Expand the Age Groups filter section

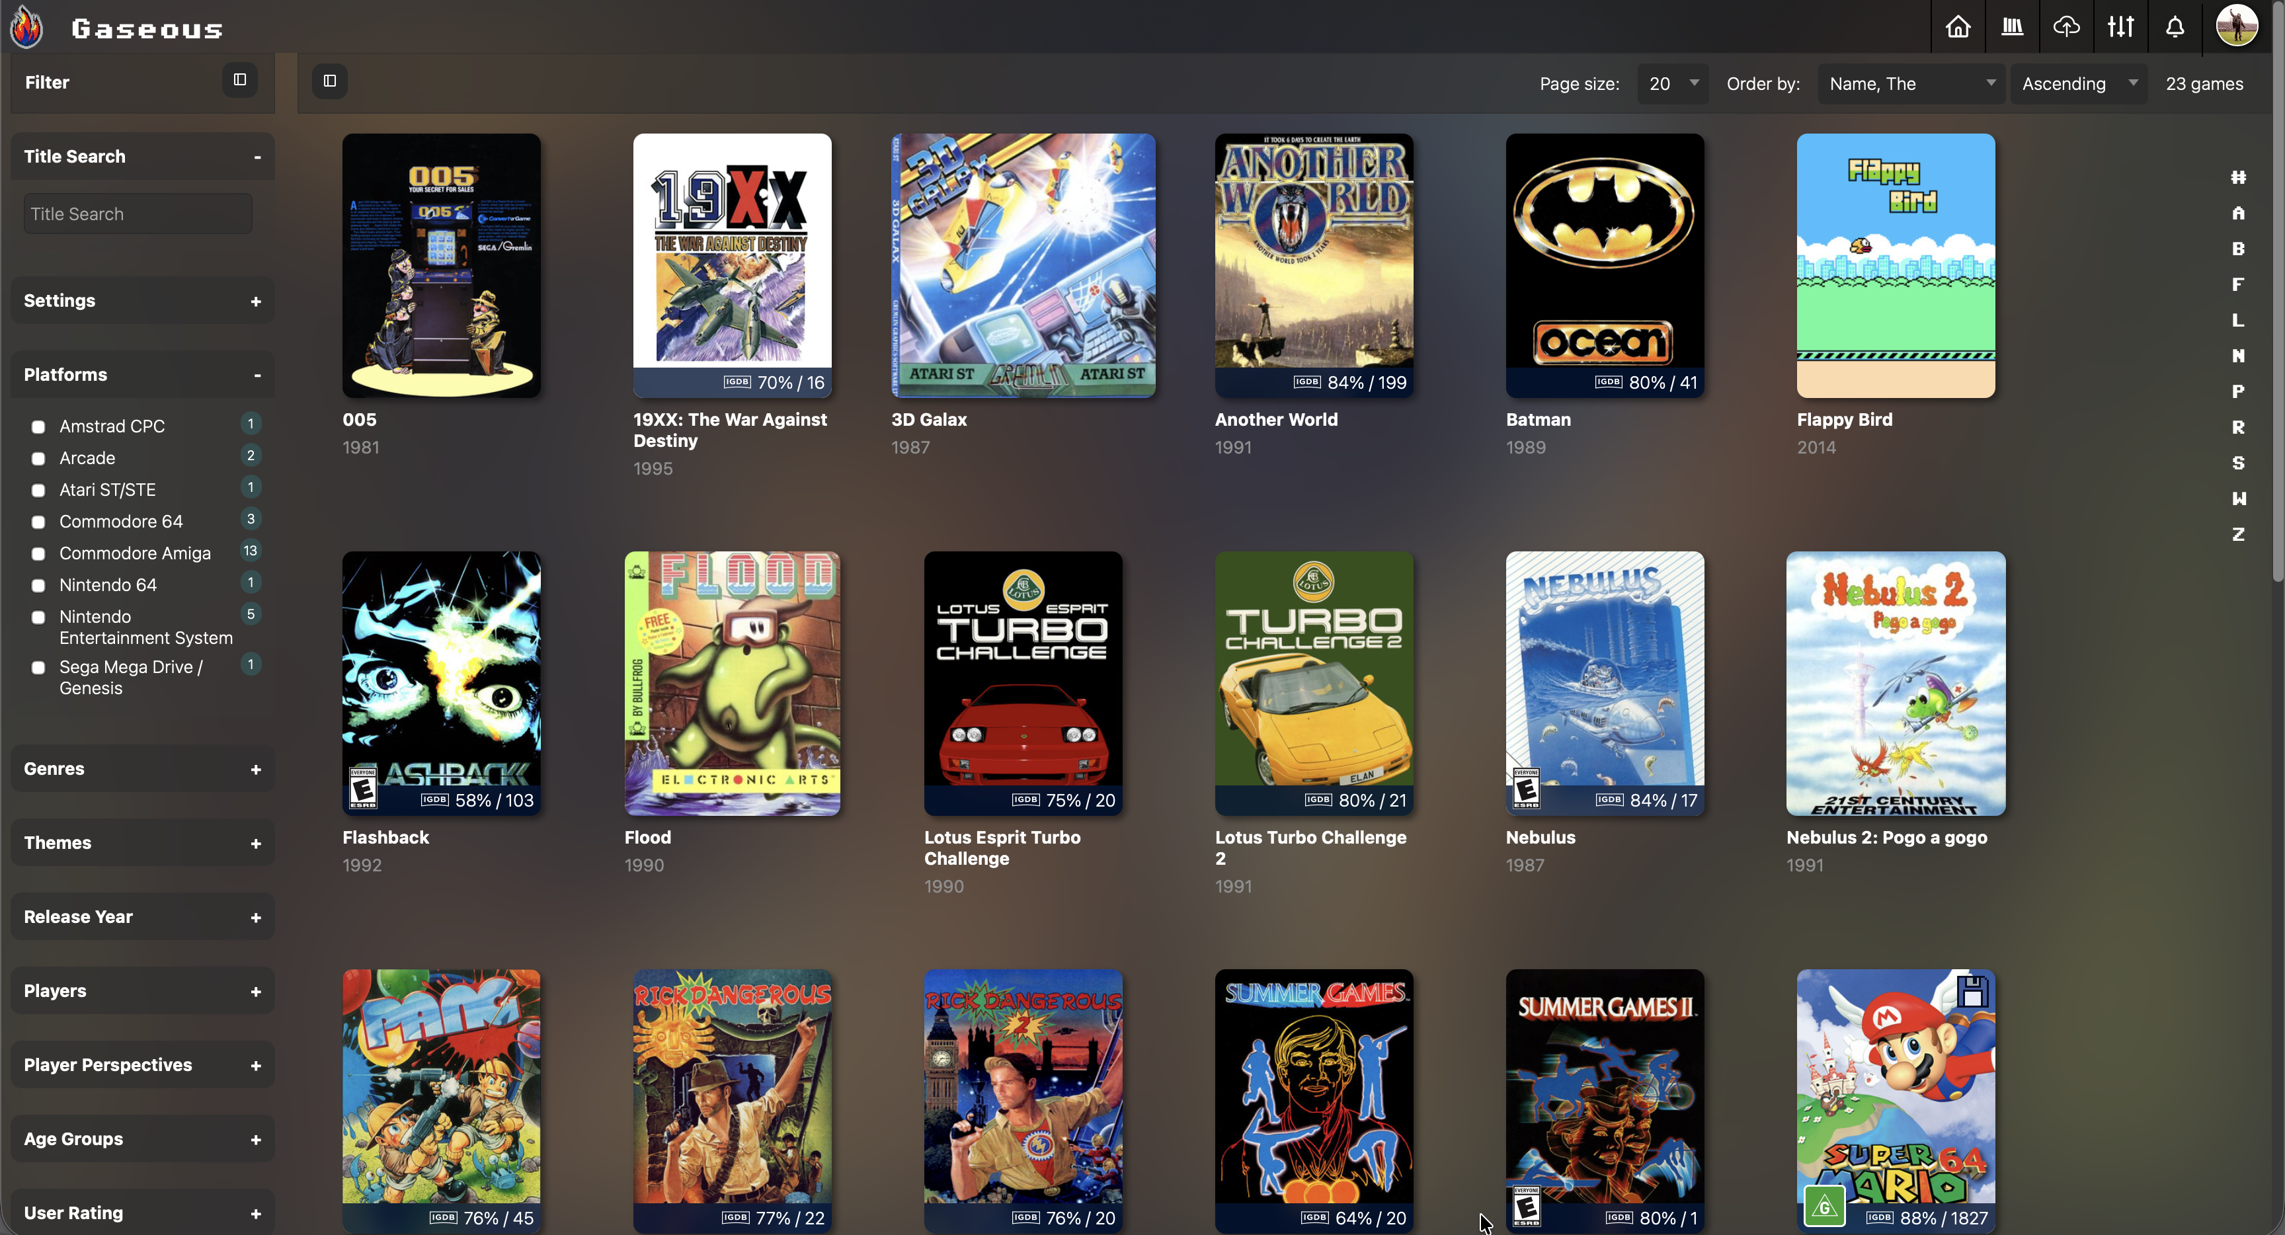(x=255, y=1140)
